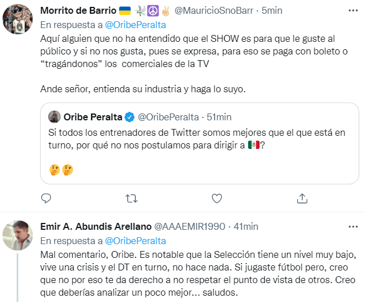Open Emir A. Abundis Arellano's profile picture
This screenshot has width=365, height=302.
coord(17,234)
